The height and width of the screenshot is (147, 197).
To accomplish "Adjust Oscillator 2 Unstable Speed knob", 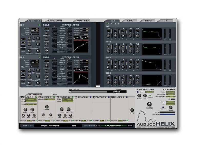I will 38,83.
